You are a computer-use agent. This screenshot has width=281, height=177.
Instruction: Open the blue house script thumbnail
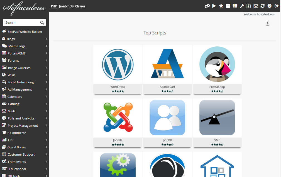coord(217,166)
